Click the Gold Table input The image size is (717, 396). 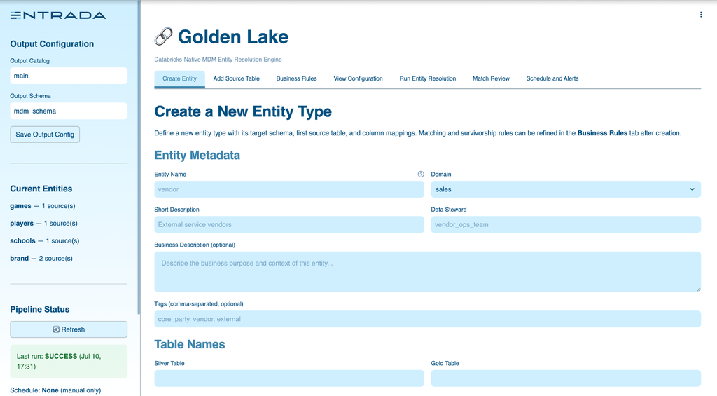(x=566, y=378)
